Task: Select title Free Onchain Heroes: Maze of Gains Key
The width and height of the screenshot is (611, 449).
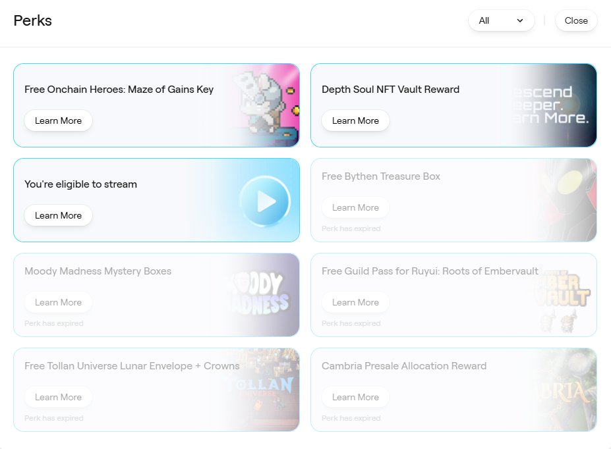Action: pos(119,90)
